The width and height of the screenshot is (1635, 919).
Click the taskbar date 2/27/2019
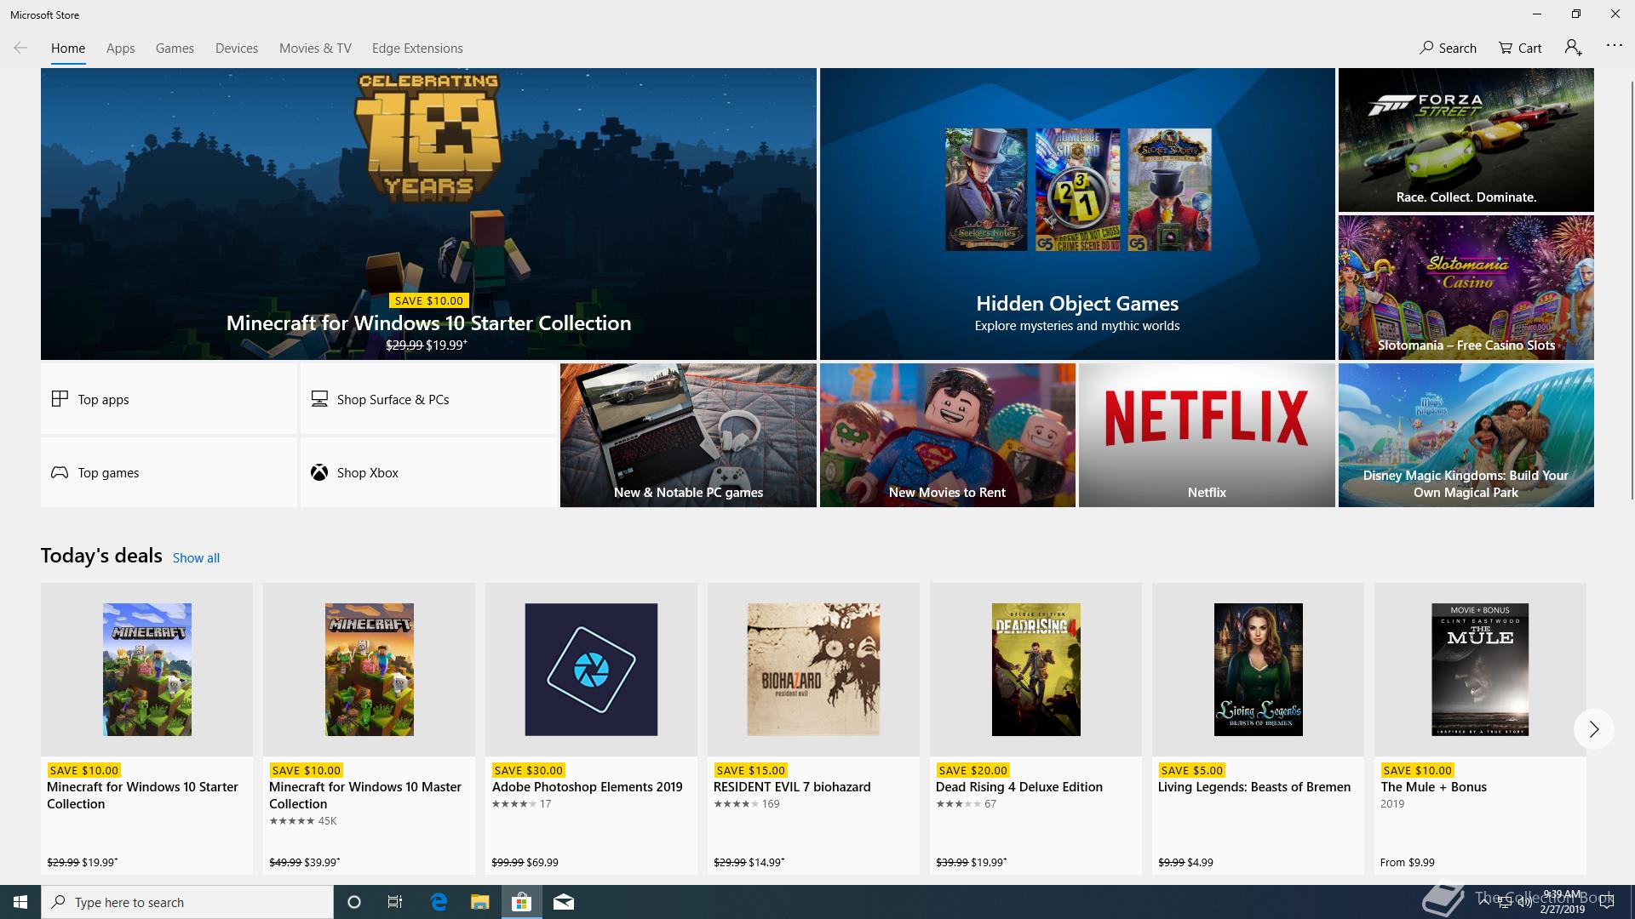1563,909
